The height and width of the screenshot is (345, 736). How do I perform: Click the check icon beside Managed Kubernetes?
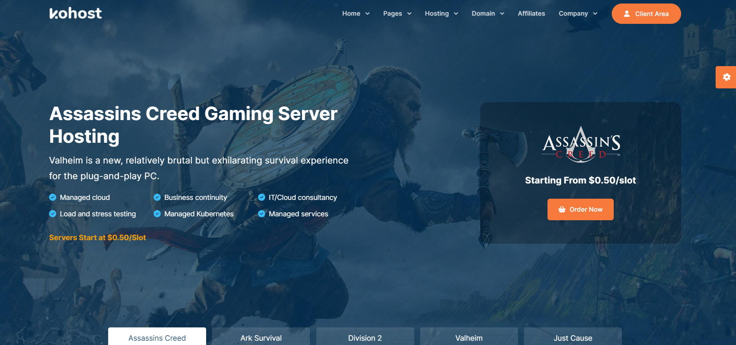(157, 214)
